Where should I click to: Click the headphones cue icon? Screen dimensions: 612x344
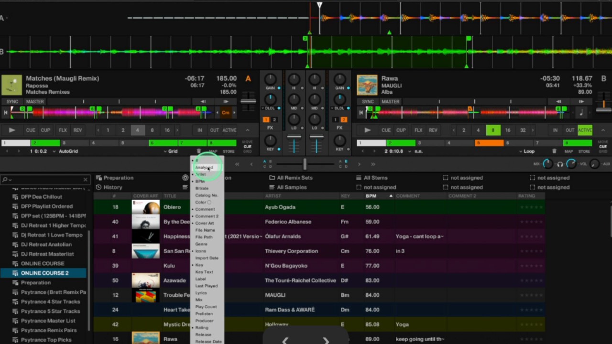point(560,164)
